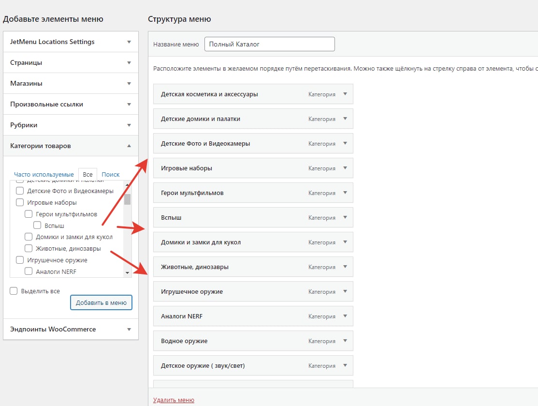Expand Герои мультфильмов menu item arrow
This screenshot has width=538, height=406.
pos(345,193)
